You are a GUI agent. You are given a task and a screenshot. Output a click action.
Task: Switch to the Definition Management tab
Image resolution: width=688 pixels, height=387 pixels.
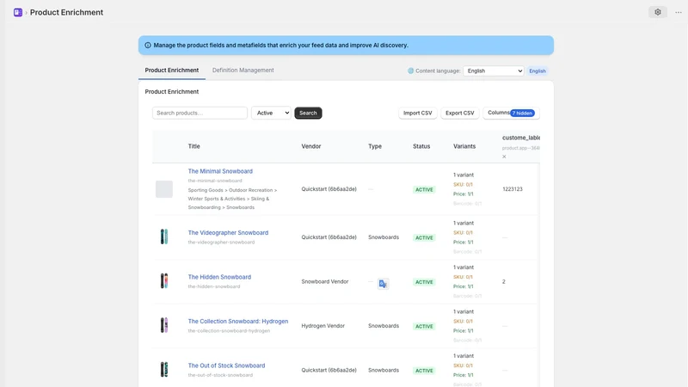pyautogui.click(x=243, y=71)
